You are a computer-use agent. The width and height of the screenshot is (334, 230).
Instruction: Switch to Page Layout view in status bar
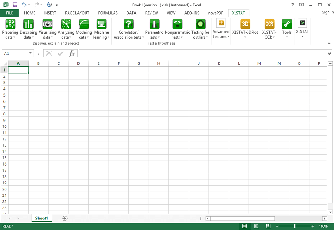256,226
